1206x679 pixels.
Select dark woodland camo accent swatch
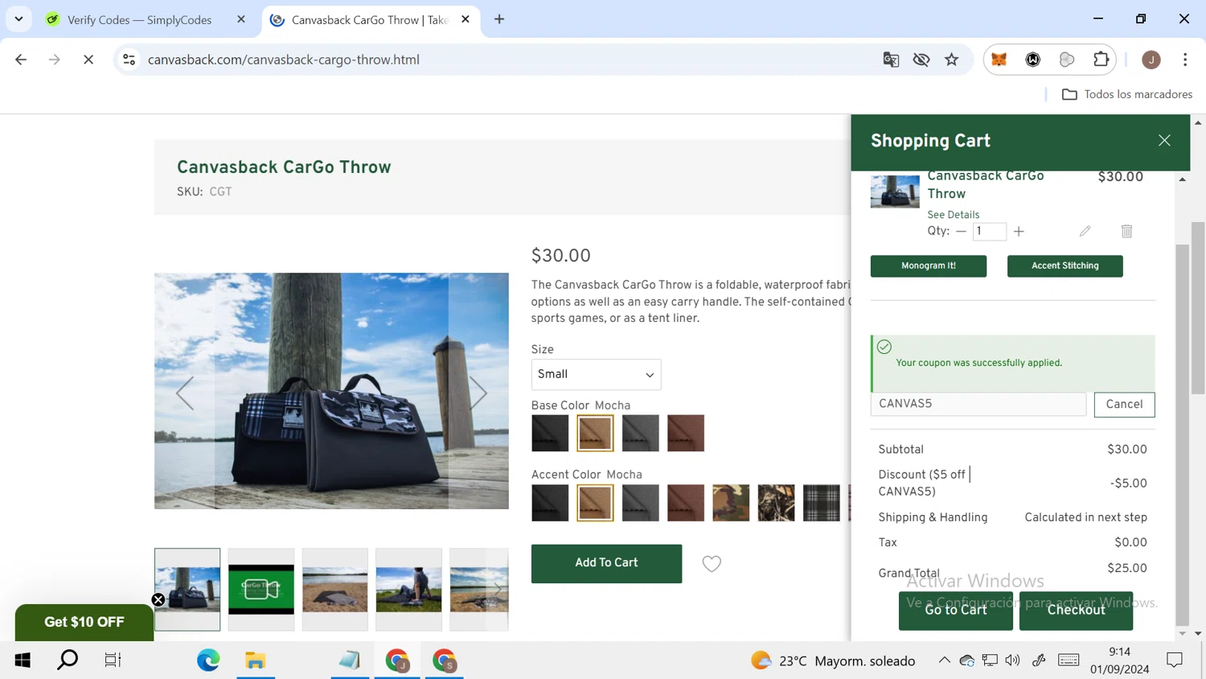[776, 503]
